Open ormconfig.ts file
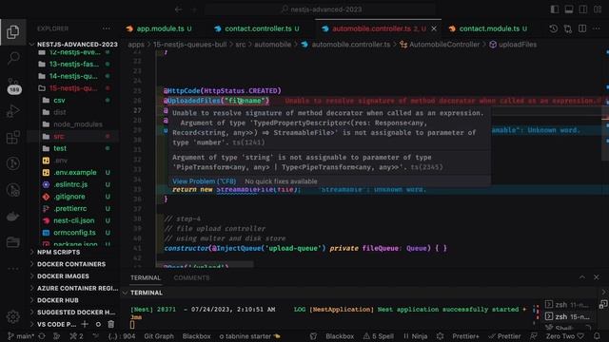This screenshot has height=342, width=609. [74, 232]
